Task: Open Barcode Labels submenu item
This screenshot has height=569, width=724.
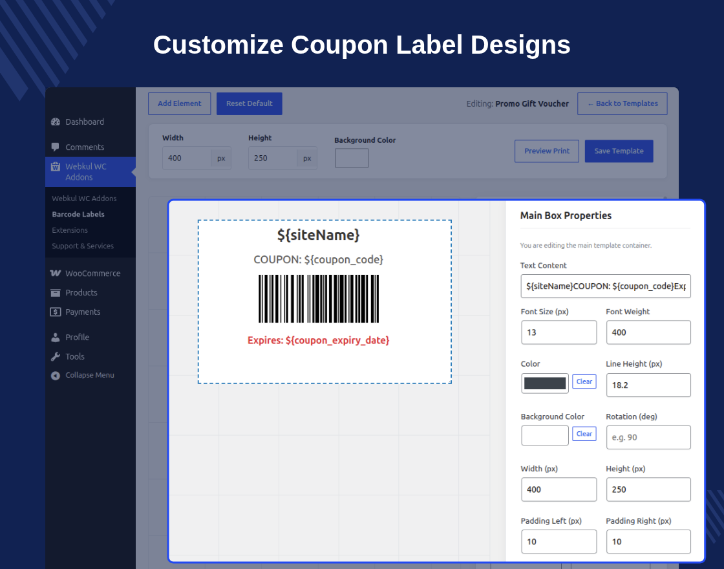Action: pos(78,214)
